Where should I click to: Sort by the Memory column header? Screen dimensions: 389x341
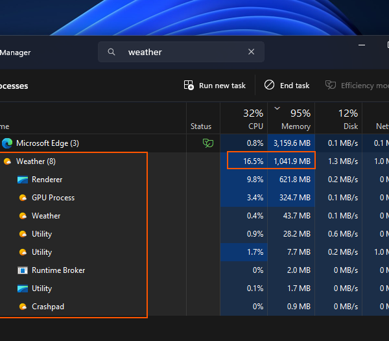pyautogui.click(x=291, y=118)
